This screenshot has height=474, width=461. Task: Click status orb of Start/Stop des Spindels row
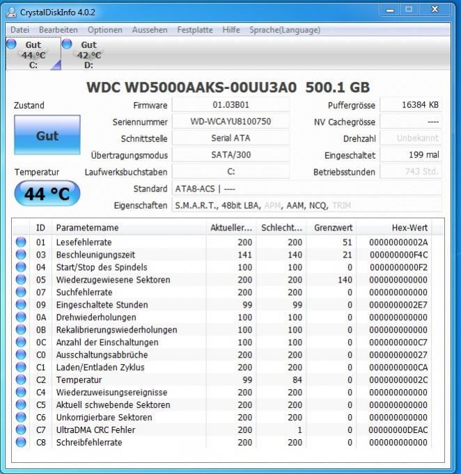21,267
